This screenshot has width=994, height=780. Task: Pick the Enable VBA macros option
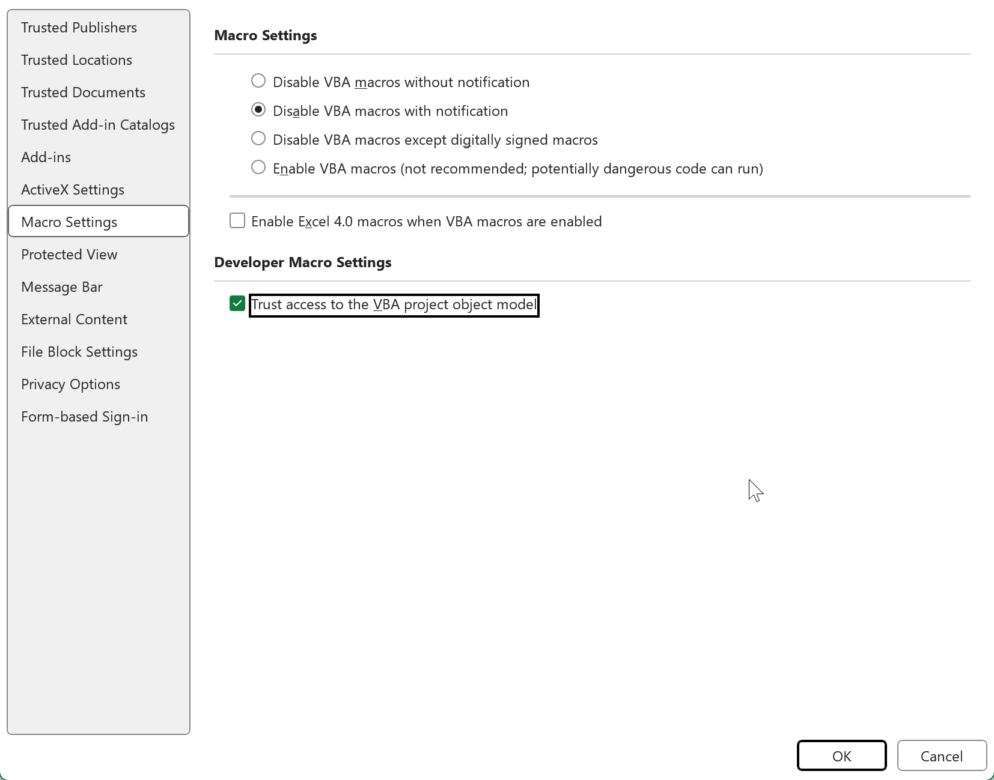pos(258,168)
